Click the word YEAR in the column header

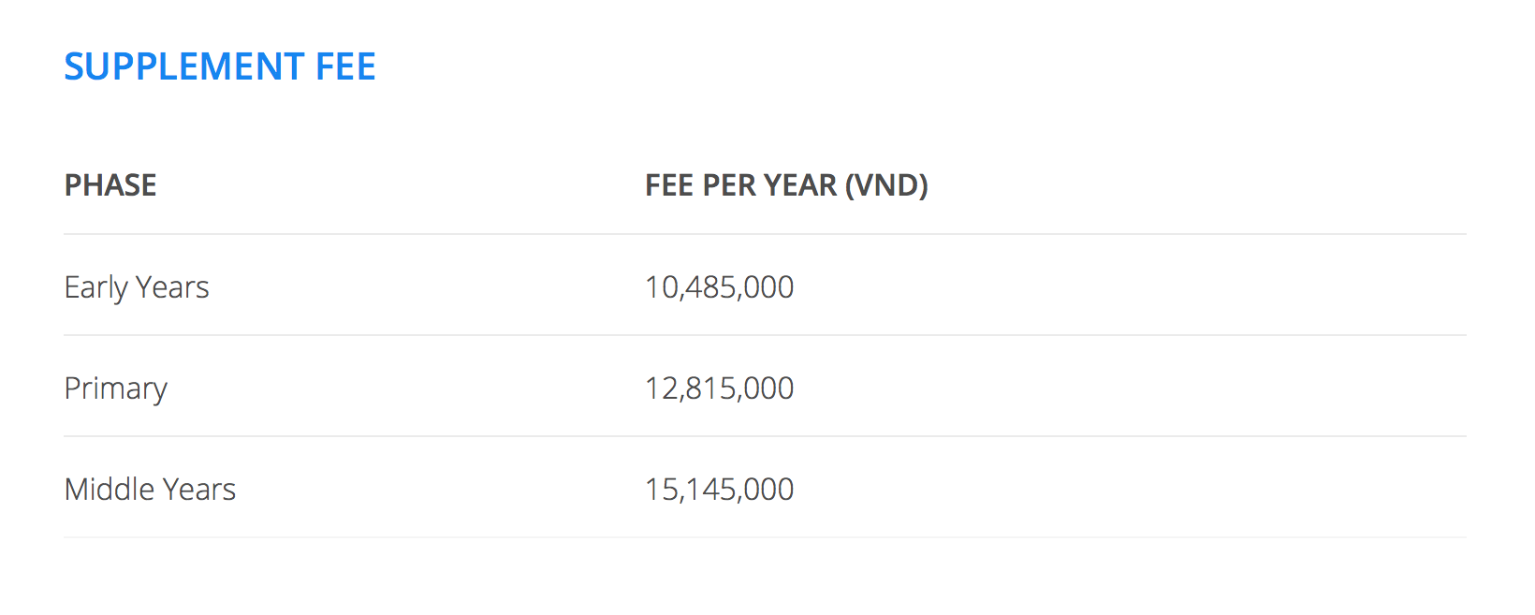click(800, 185)
